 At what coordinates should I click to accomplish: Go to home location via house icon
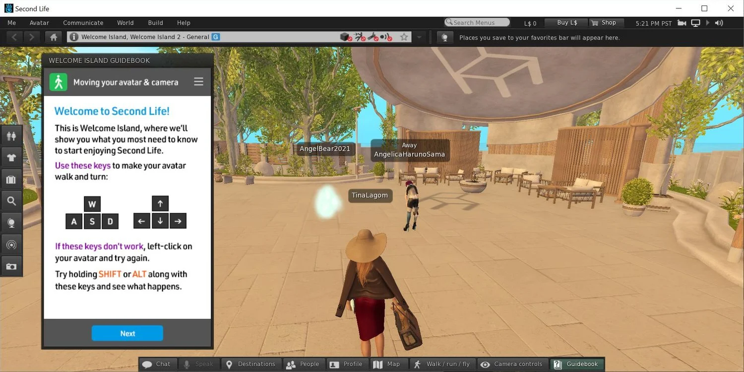(x=53, y=37)
